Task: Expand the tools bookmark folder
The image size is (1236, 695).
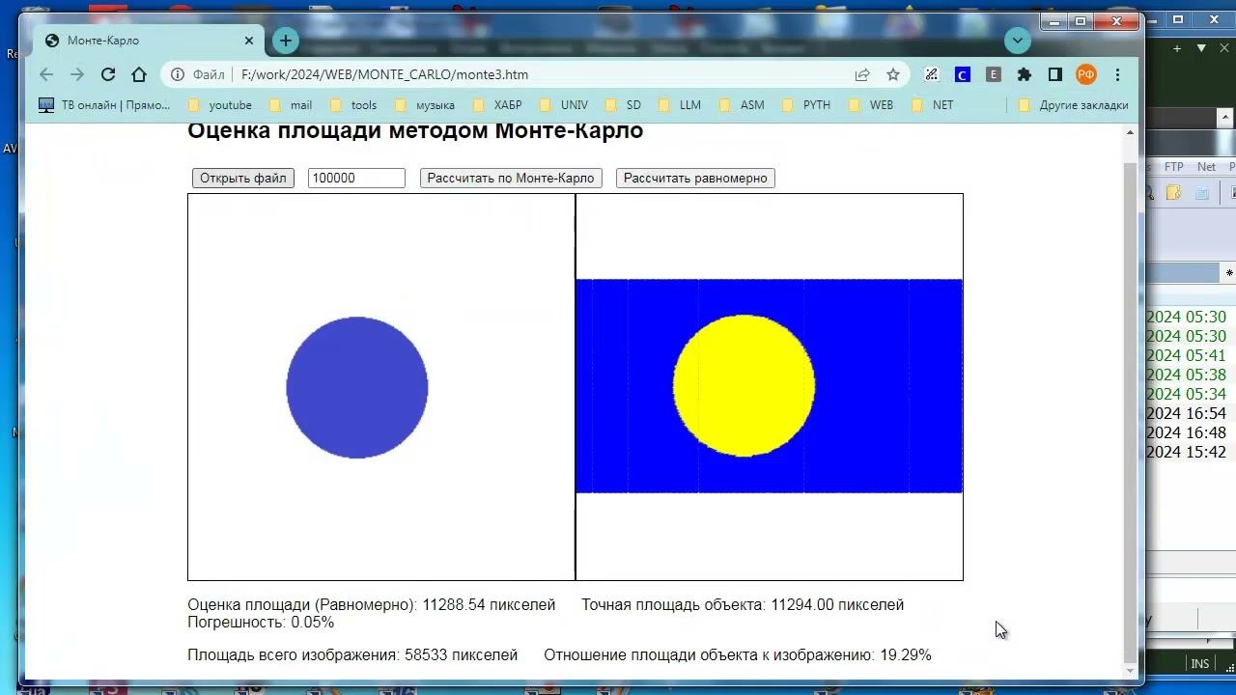Action: tap(353, 105)
